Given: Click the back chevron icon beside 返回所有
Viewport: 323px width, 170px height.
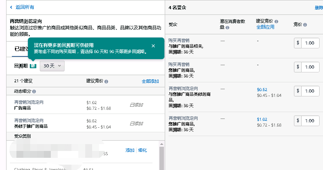Looking at the screenshot, I should 11,7.
